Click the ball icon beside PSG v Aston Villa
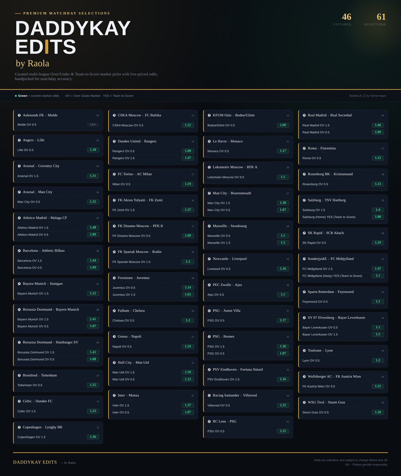 click(209, 311)
